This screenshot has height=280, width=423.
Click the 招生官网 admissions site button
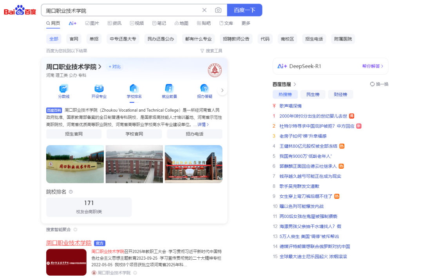[x=74, y=134]
